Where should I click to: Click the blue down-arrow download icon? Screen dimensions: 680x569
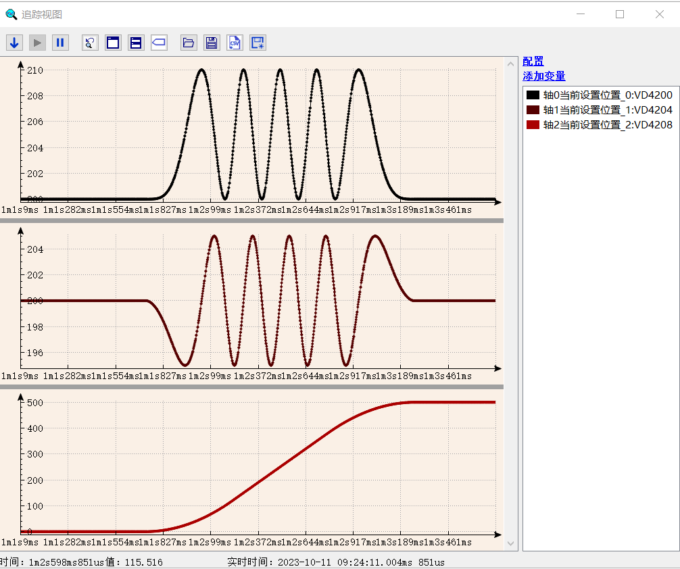click(14, 43)
